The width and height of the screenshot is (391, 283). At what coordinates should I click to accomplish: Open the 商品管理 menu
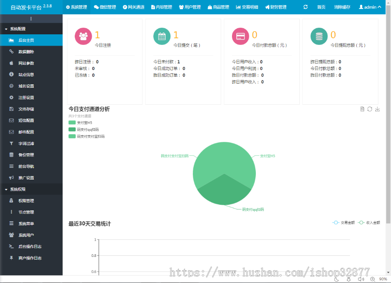point(219,7)
